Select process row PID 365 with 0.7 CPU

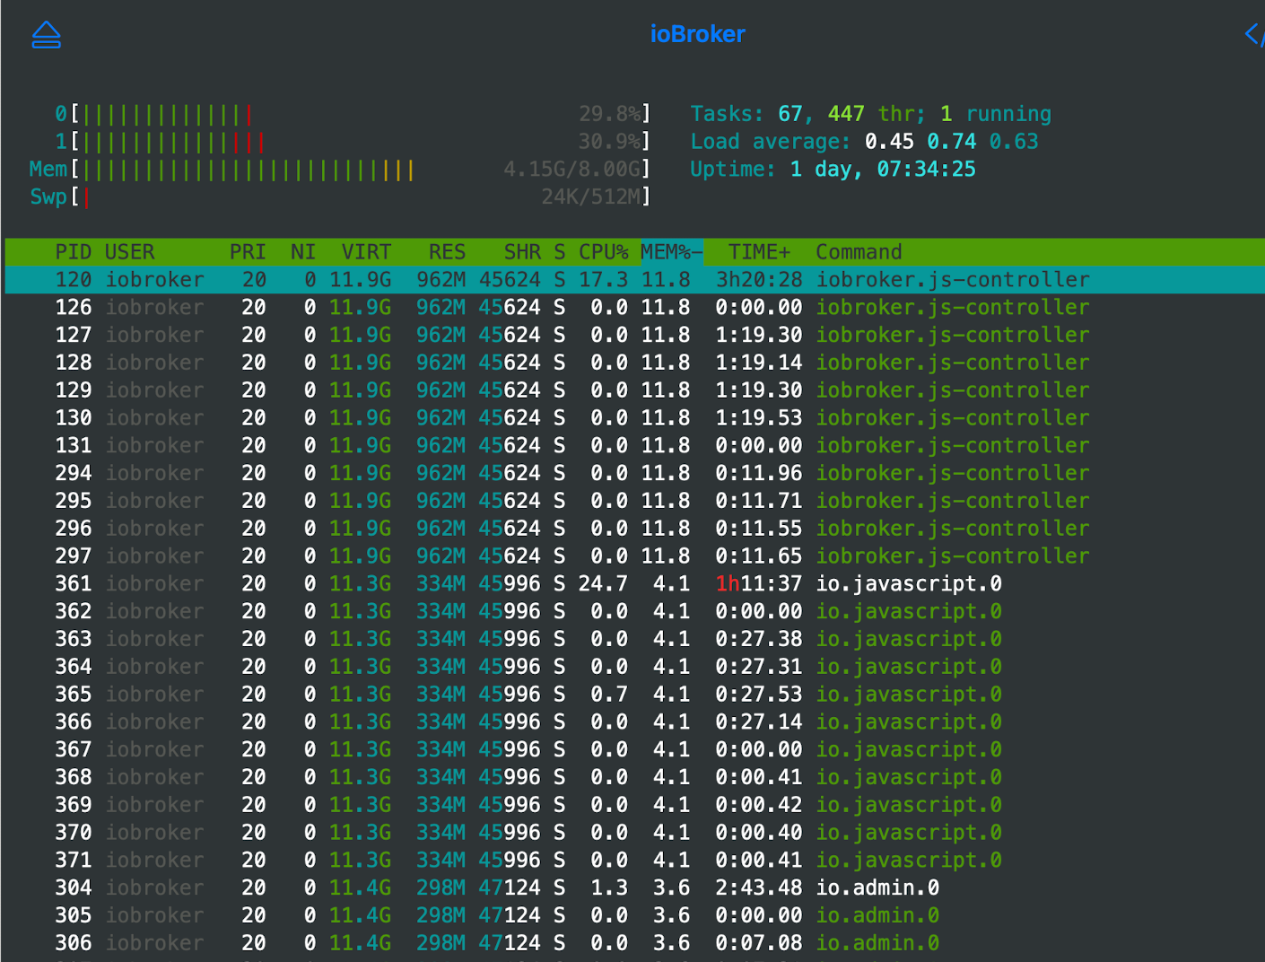point(634,695)
